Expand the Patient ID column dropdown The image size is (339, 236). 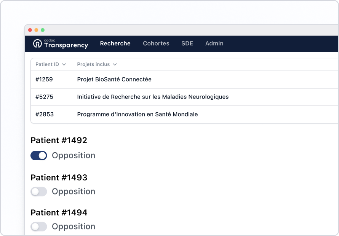64,65
